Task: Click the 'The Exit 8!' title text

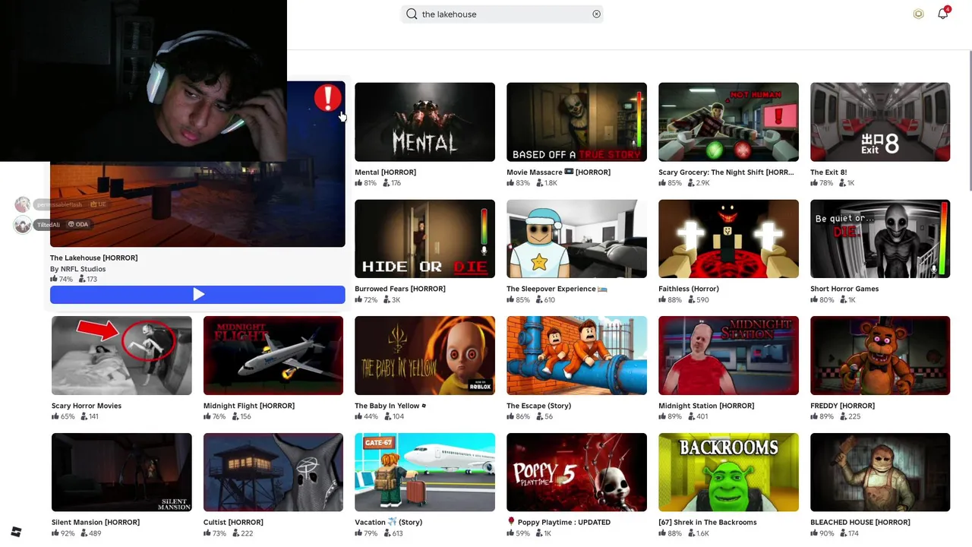Action: click(828, 172)
